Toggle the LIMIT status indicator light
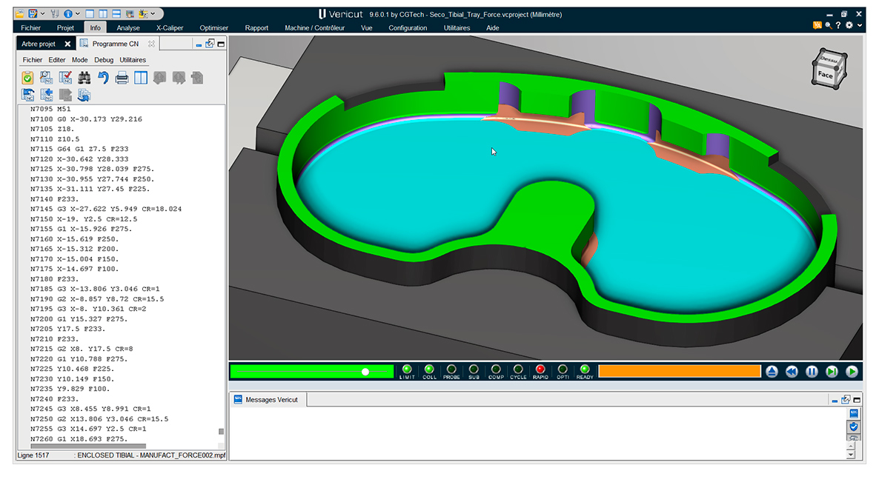This screenshot has width=879, height=482. point(407,369)
